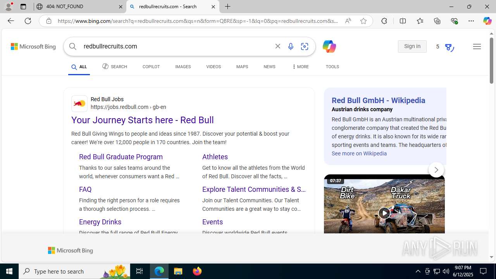Advance carousel with right arrow button
The image size is (496, 279).
(436, 170)
